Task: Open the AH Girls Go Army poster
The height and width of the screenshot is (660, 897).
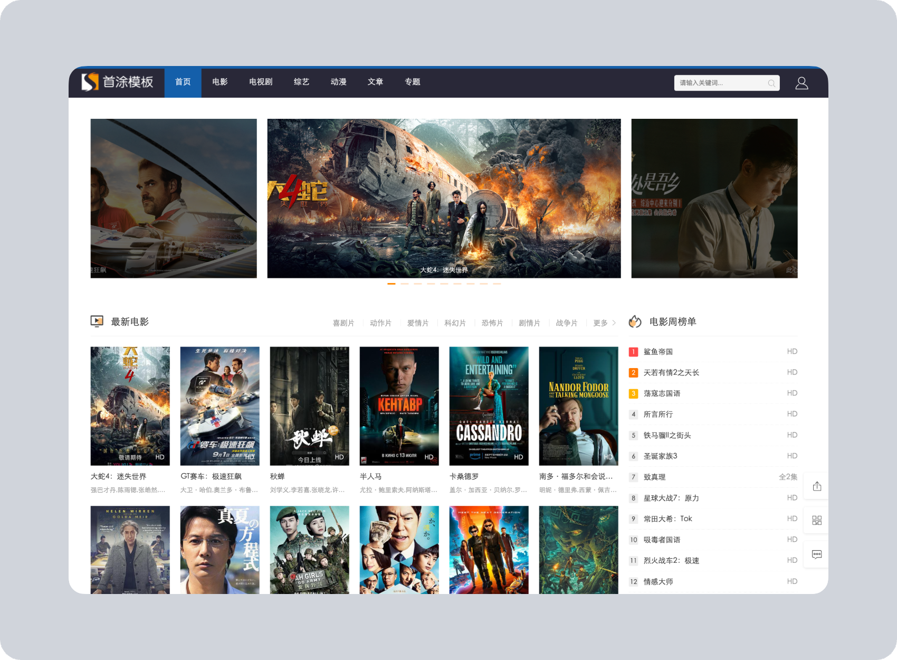Action: pyautogui.click(x=310, y=550)
